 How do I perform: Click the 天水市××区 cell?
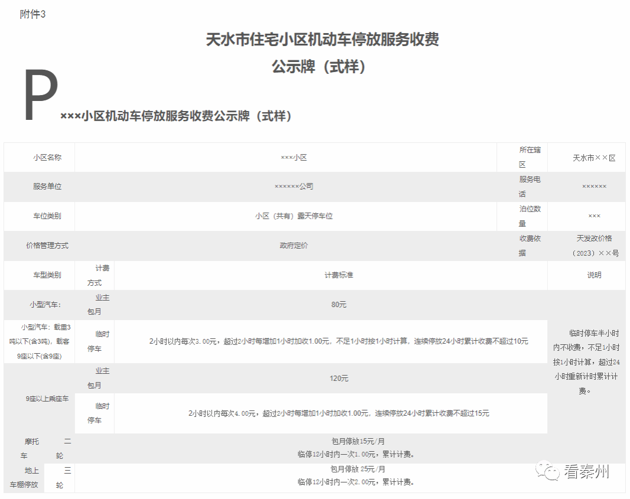coord(594,158)
